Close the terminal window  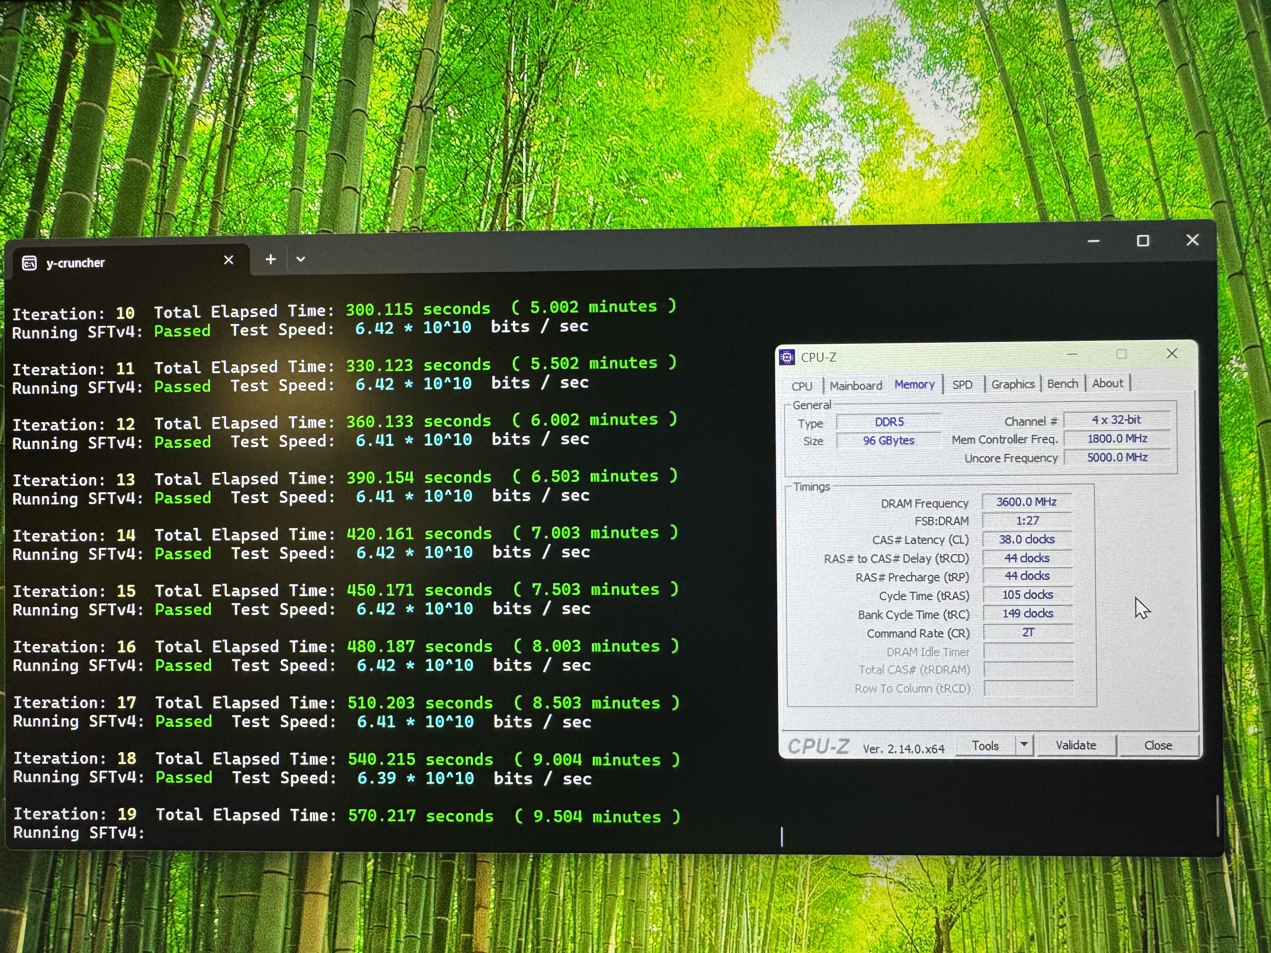tap(1192, 240)
